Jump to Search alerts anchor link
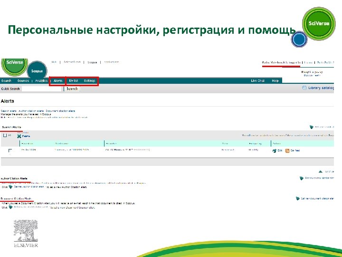The width and height of the screenshot is (342, 257). coord(9,111)
